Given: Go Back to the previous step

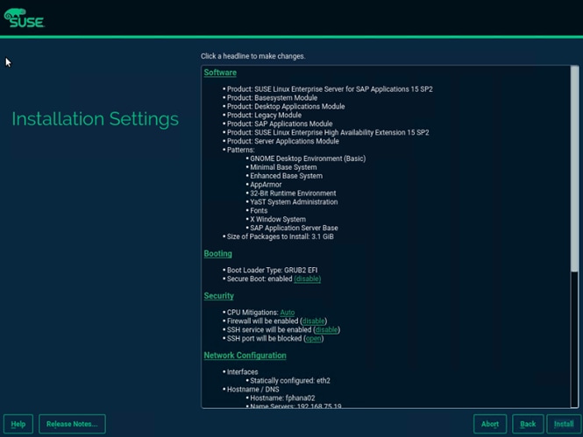Looking at the screenshot, I should [x=528, y=424].
